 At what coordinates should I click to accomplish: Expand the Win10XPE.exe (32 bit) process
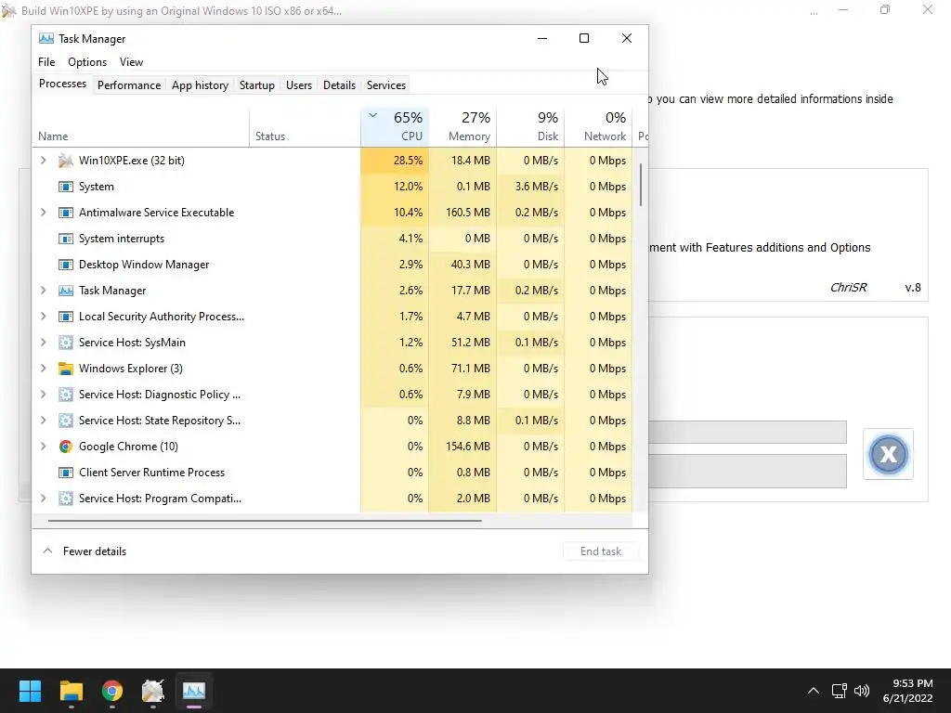pyautogui.click(x=43, y=161)
